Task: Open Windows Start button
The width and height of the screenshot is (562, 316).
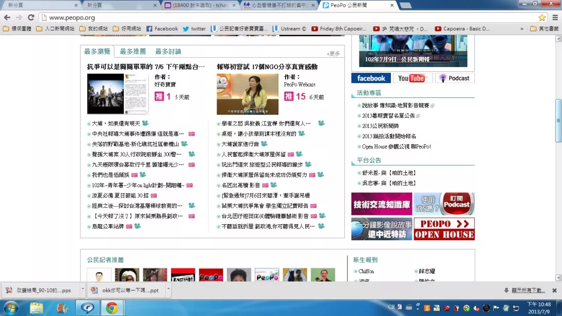Action: (11, 308)
